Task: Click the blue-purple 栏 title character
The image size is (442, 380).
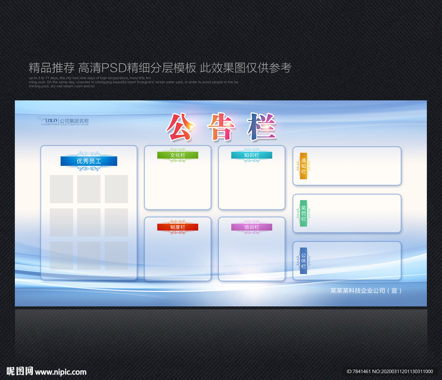Action: (262, 126)
